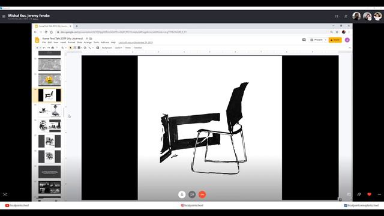Select the cursor select tool
Image resolution: width=384 pixels, height=216 pixels.
tap(71, 48)
